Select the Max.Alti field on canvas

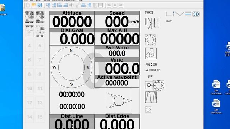117,37
